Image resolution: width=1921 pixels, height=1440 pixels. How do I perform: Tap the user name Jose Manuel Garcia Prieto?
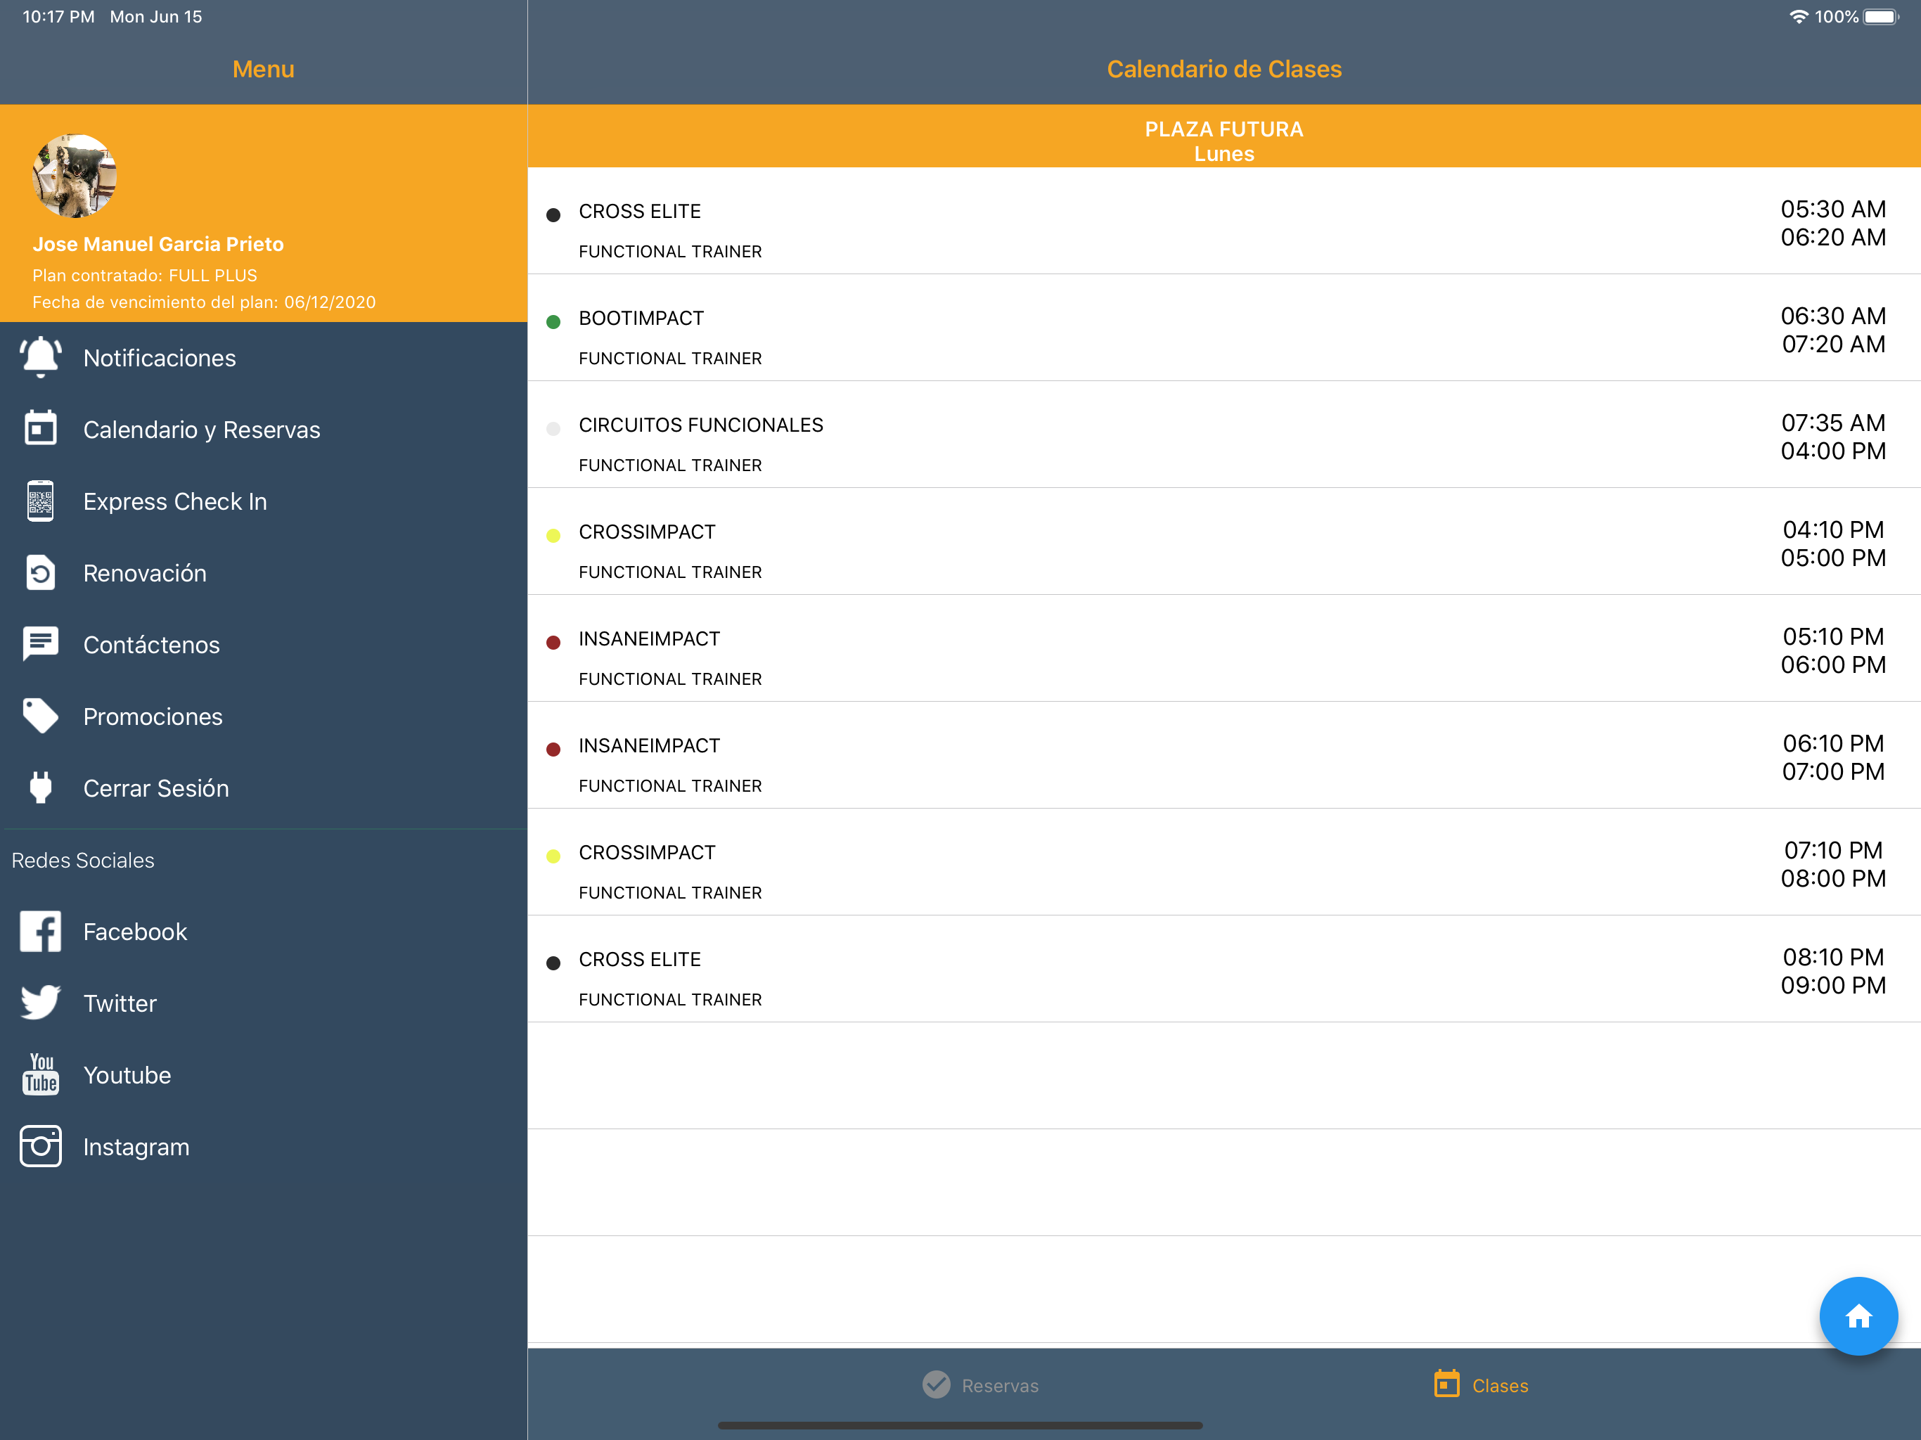[158, 244]
